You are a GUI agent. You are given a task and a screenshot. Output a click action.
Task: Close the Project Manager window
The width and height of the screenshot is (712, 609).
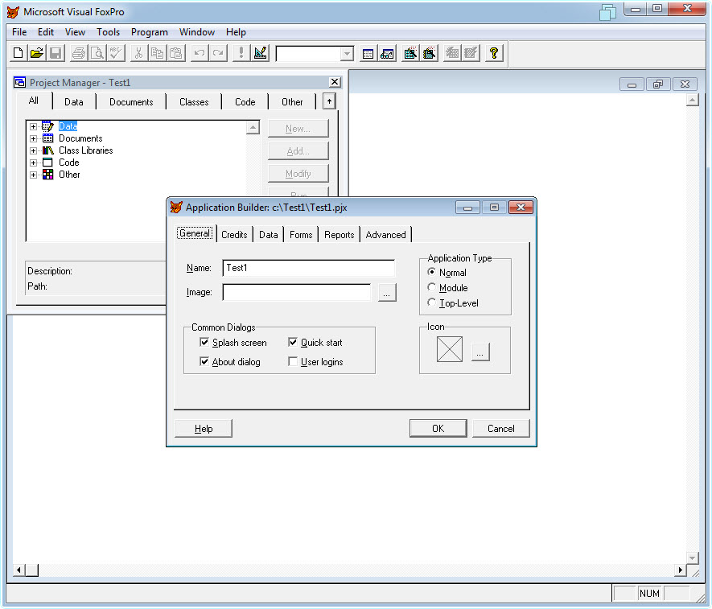(335, 82)
